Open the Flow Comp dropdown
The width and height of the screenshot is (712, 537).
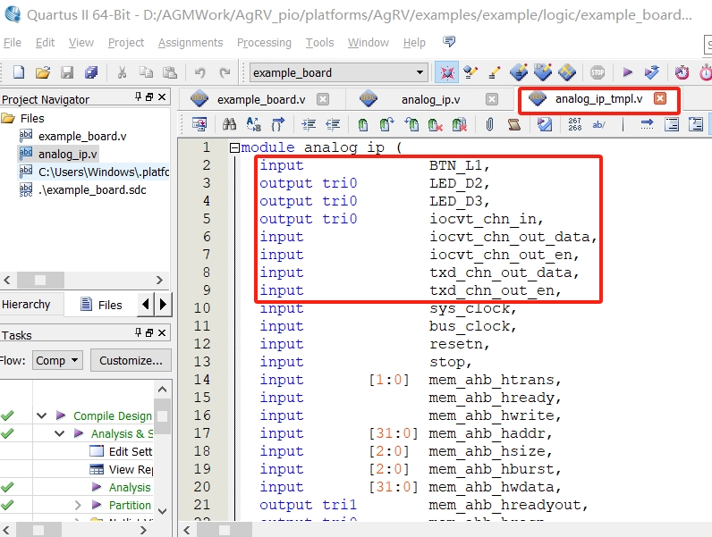(x=57, y=361)
